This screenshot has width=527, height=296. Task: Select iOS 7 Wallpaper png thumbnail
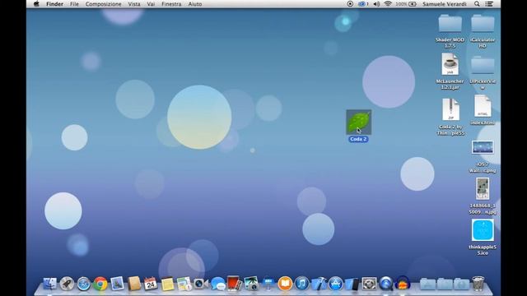pyautogui.click(x=483, y=147)
